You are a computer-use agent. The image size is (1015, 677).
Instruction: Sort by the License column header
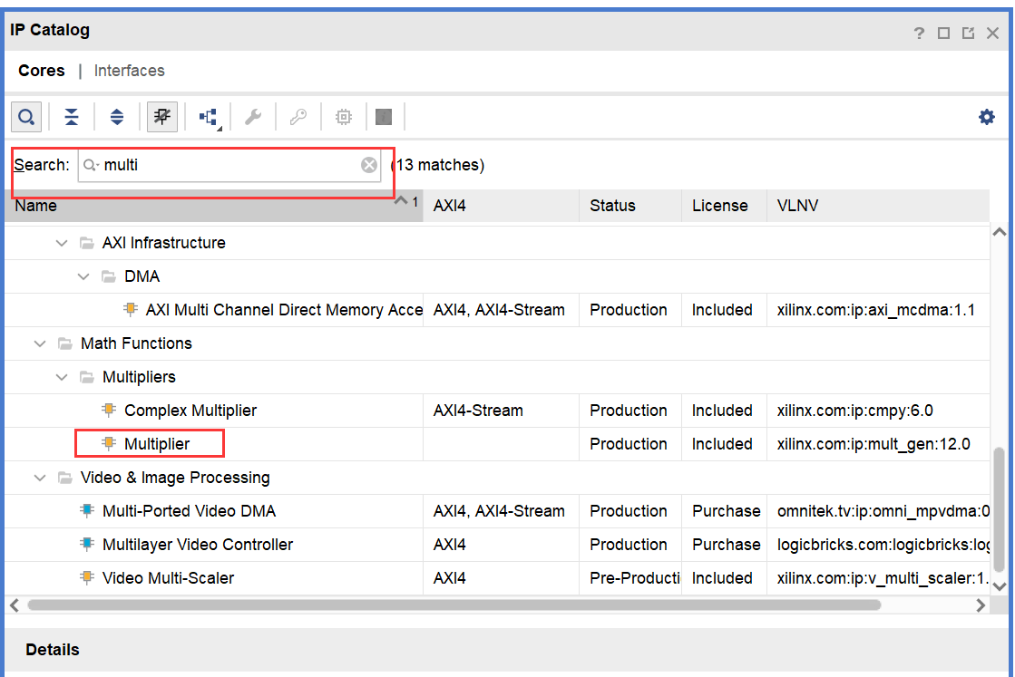[725, 206]
